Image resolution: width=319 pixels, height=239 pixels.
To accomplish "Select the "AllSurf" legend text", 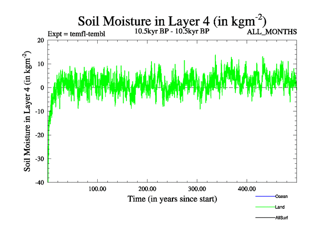I will click(x=282, y=218).
